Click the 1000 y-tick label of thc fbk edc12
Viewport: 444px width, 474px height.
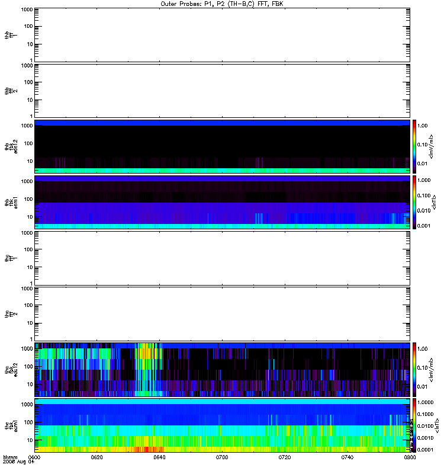[x=27, y=348]
